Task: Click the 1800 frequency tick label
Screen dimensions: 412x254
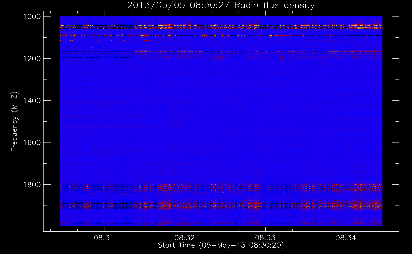Action: [32, 184]
